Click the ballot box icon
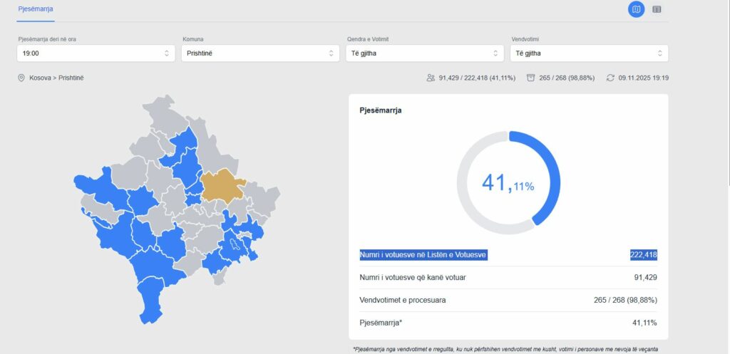Viewport: 730px width, 354px height. (x=530, y=78)
